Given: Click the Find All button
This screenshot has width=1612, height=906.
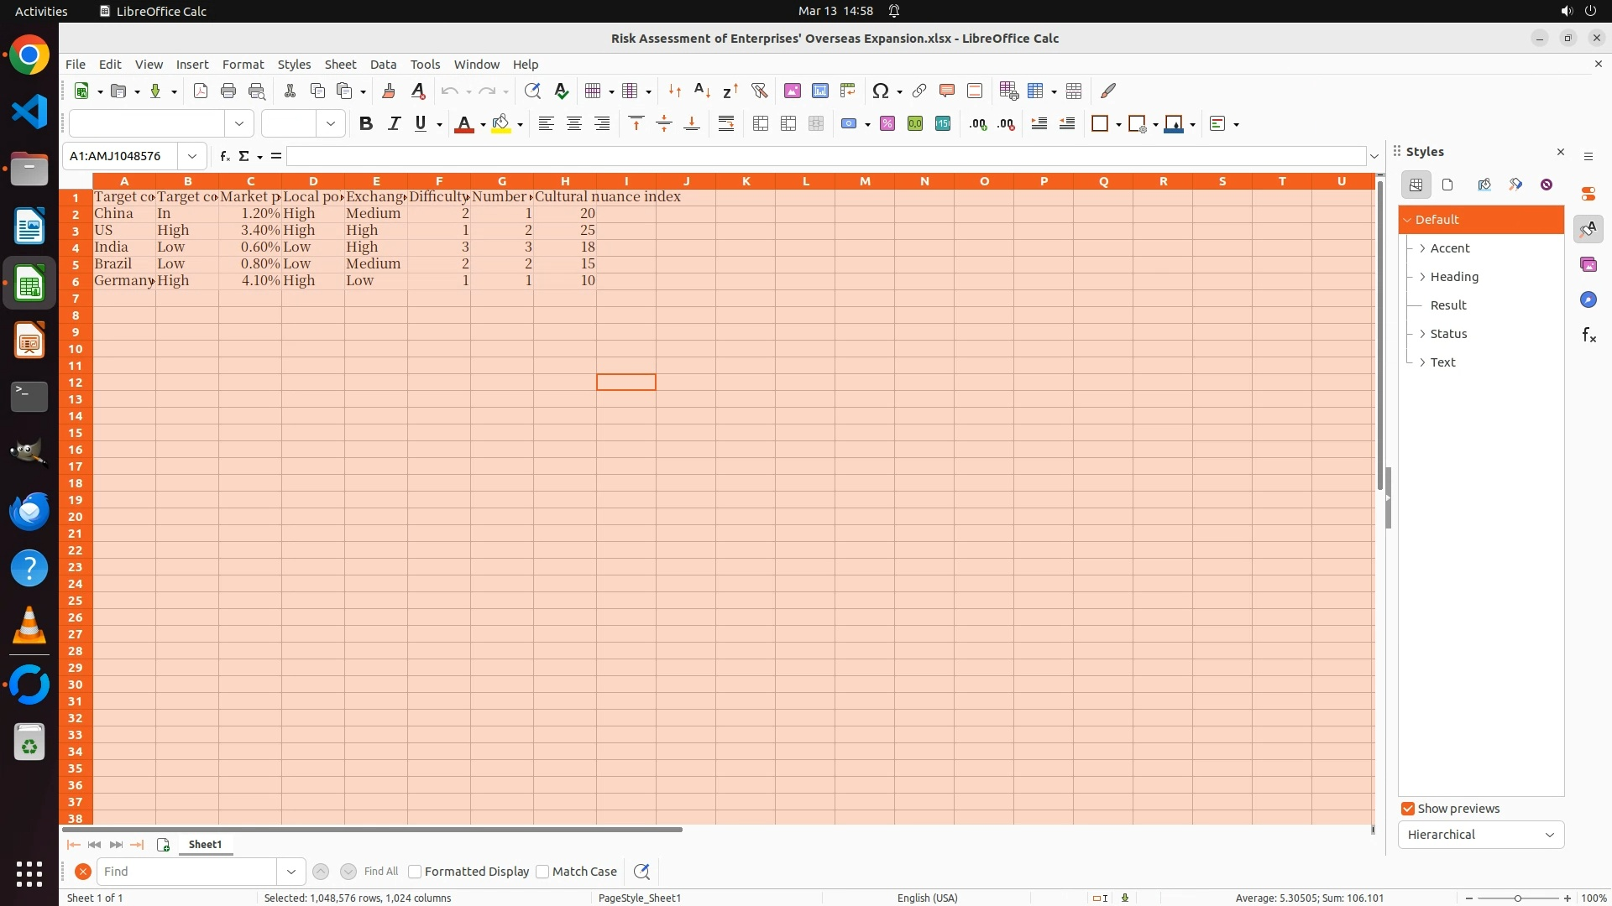Looking at the screenshot, I should click(381, 872).
